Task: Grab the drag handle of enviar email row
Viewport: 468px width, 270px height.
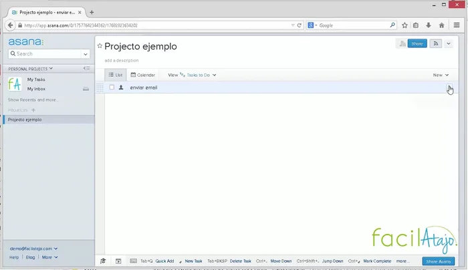Action: (x=100, y=88)
